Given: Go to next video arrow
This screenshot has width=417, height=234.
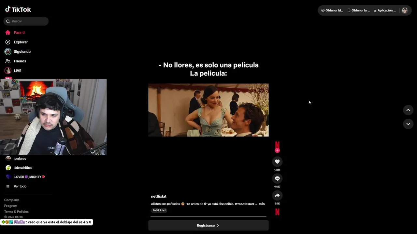Looking at the screenshot, I should click(408, 124).
